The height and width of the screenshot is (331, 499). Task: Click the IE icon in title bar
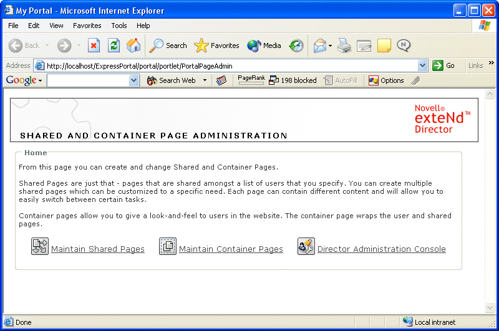click(x=8, y=10)
